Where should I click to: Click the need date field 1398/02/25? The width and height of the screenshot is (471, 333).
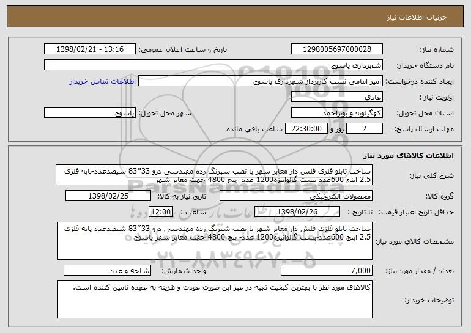click(108, 196)
